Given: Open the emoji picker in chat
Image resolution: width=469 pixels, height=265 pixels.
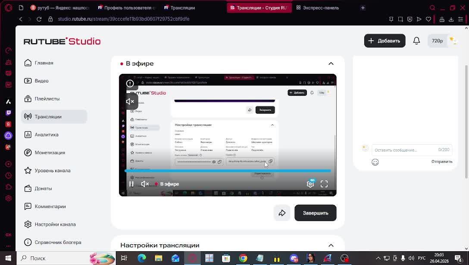Looking at the screenshot, I should click(x=375, y=162).
